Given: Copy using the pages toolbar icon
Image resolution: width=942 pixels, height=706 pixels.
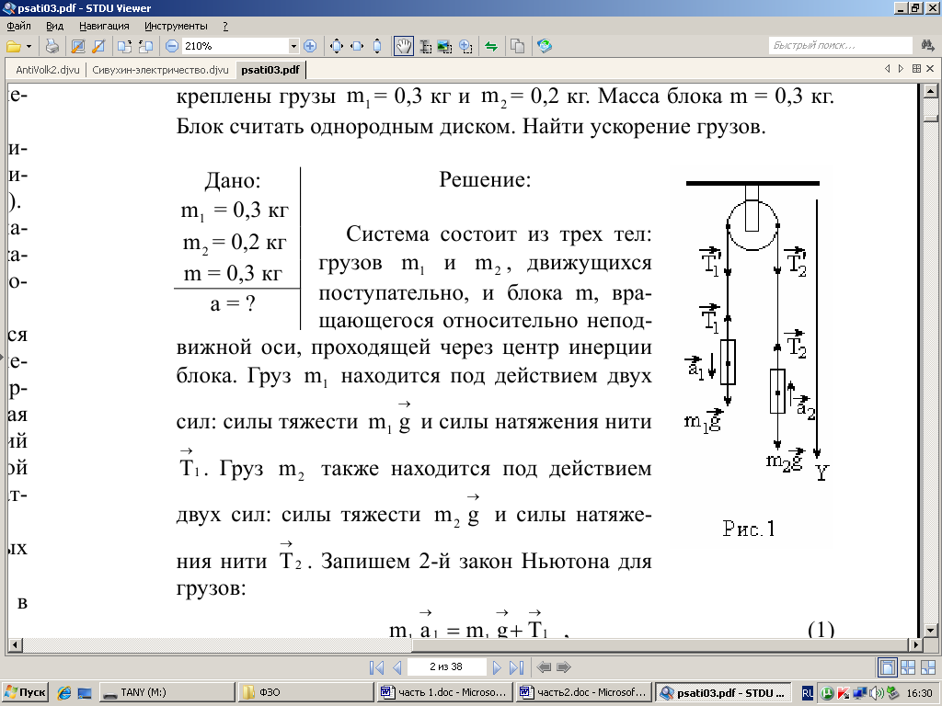Looking at the screenshot, I should (517, 46).
